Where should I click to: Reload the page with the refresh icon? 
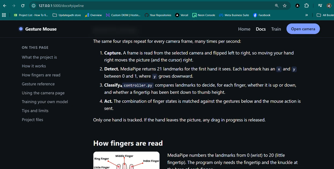tap(23, 6)
